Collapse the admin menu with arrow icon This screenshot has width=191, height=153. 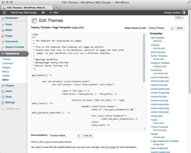[3, 109]
